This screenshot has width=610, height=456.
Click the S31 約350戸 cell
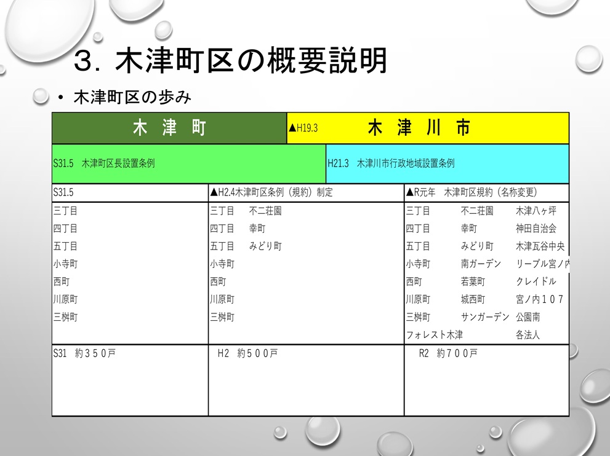point(84,353)
